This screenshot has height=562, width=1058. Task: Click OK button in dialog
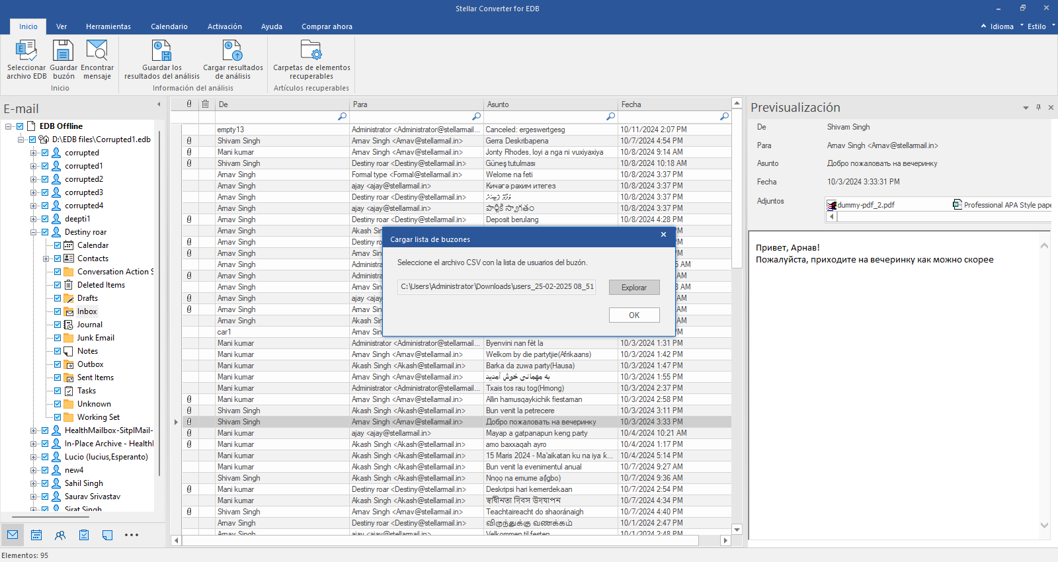click(x=634, y=315)
